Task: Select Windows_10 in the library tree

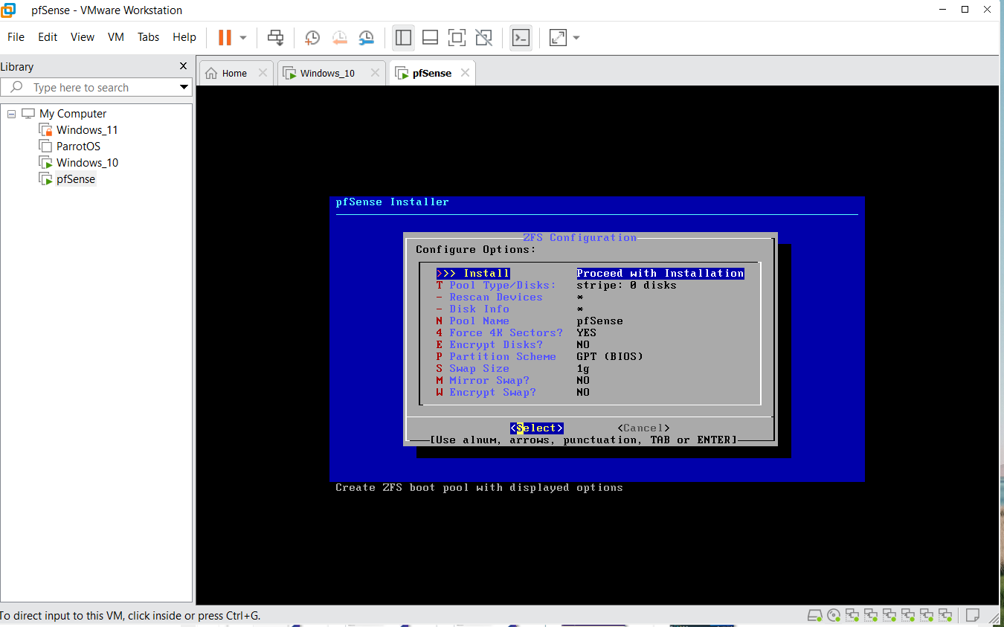Action: [x=87, y=163]
